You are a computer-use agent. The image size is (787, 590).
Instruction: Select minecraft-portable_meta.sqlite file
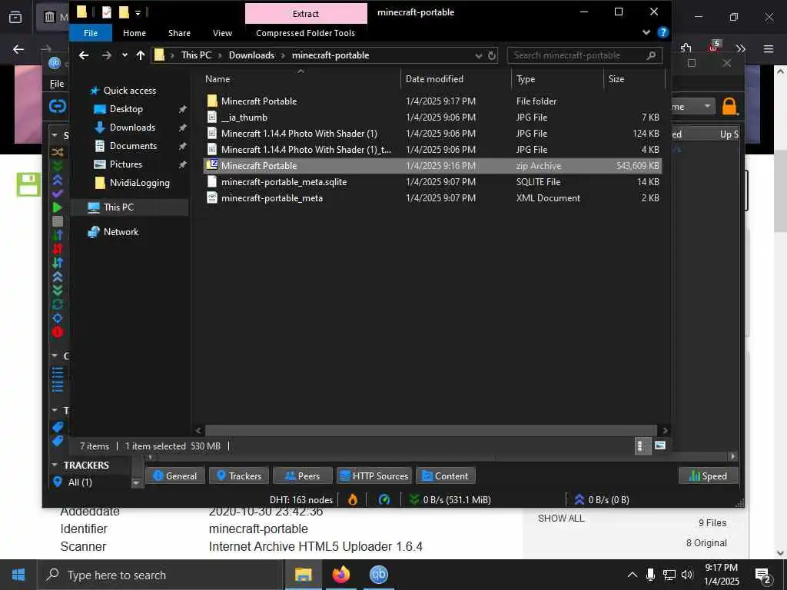coord(284,182)
